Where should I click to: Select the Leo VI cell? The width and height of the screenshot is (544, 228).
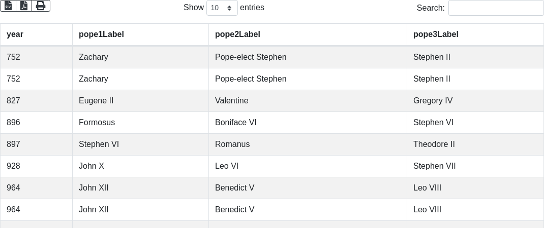(x=308, y=166)
